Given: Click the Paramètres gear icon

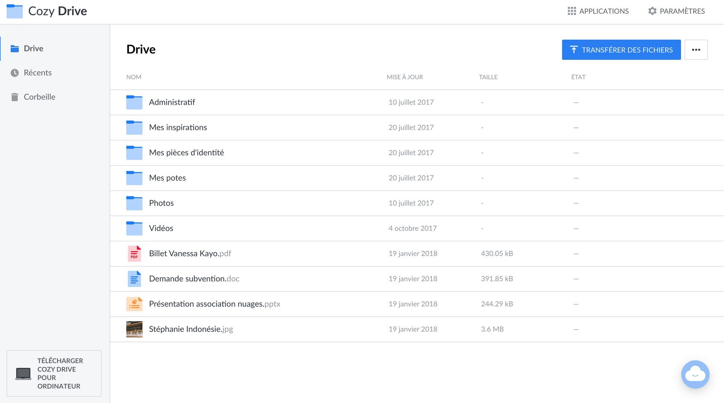Looking at the screenshot, I should click(x=652, y=11).
